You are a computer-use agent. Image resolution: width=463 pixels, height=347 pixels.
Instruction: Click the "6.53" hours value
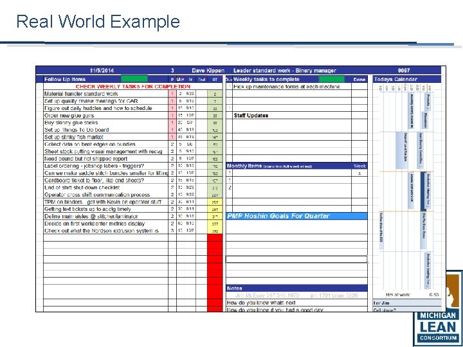434,295
